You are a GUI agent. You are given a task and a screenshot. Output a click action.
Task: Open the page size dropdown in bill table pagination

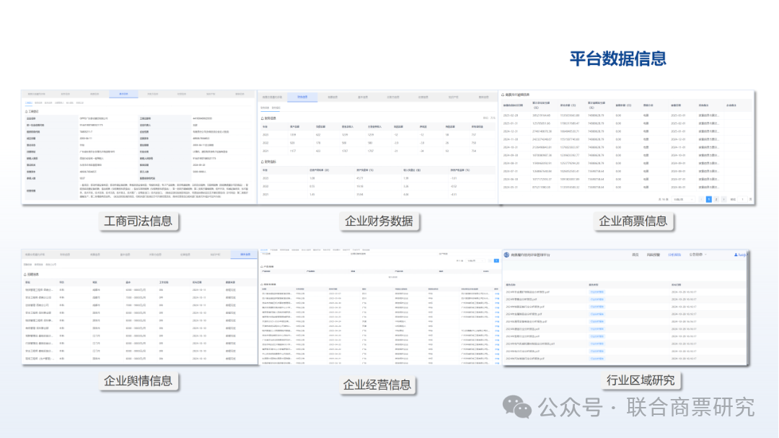pyautogui.click(x=682, y=198)
